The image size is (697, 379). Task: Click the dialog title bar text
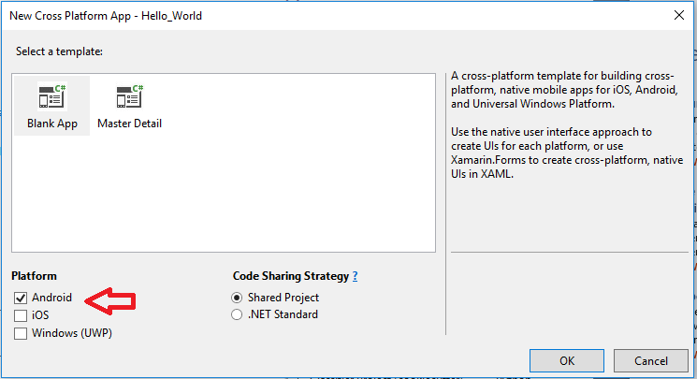pyautogui.click(x=106, y=16)
